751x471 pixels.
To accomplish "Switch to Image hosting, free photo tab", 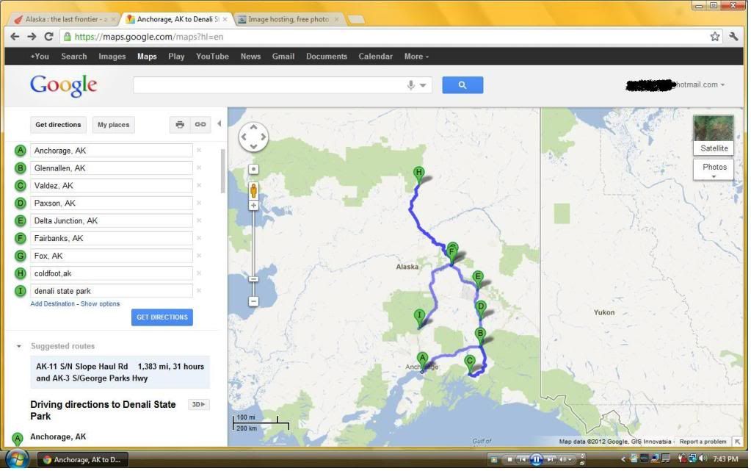I will (289, 19).
